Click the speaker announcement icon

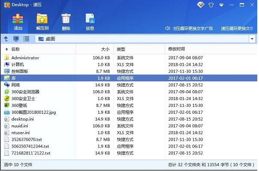[x=167, y=28]
